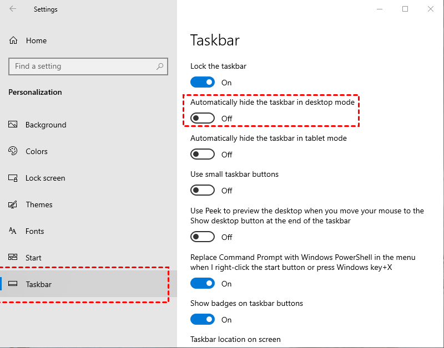Click the Lock screen monitor icon
444x348 pixels.
pyautogui.click(x=13, y=178)
